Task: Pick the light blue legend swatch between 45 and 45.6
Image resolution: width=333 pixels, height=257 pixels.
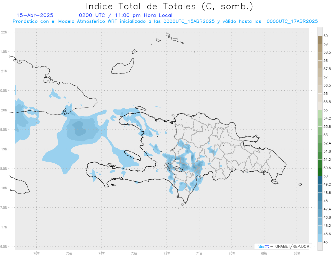Action: pyautogui.click(x=320, y=238)
